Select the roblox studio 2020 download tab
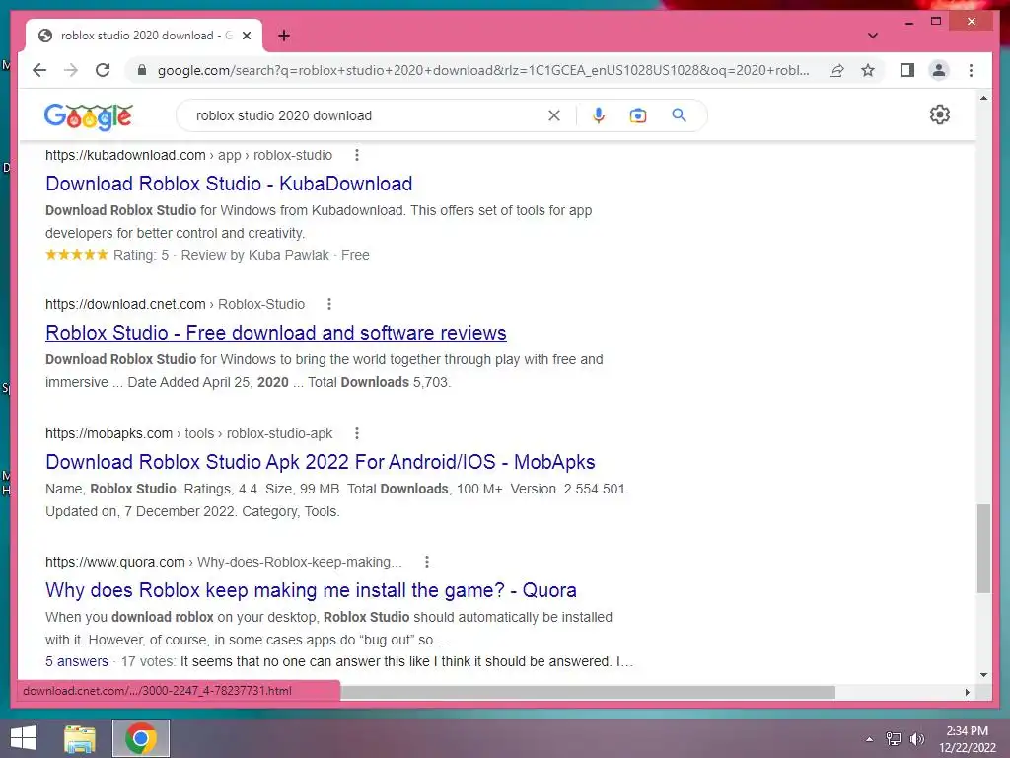The height and width of the screenshot is (758, 1010). click(x=144, y=36)
